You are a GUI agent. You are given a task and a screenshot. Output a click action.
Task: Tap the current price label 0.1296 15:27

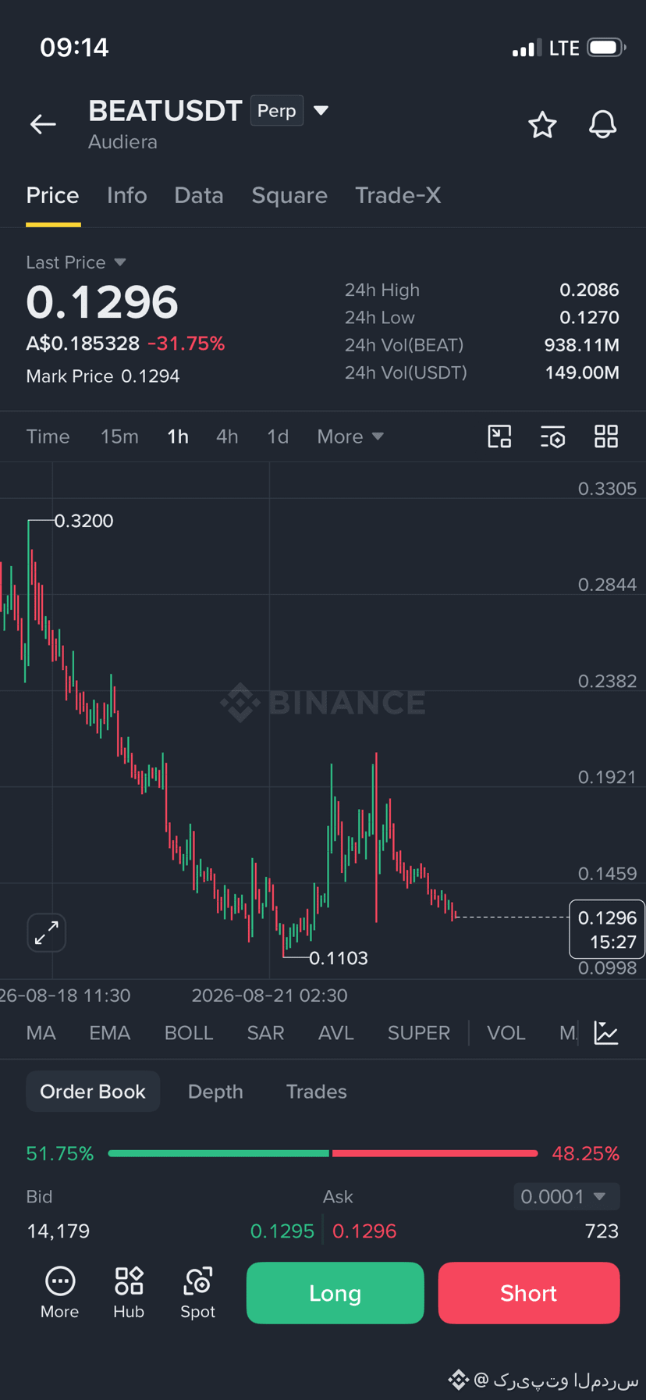click(607, 929)
